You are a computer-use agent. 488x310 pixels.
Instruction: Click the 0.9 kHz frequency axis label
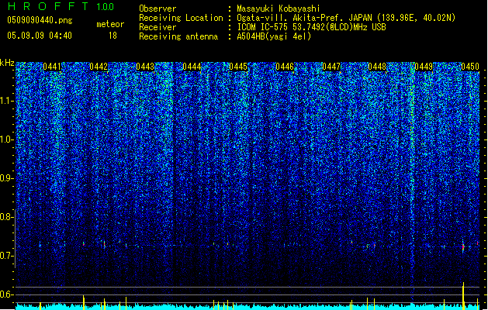click(x=7, y=178)
